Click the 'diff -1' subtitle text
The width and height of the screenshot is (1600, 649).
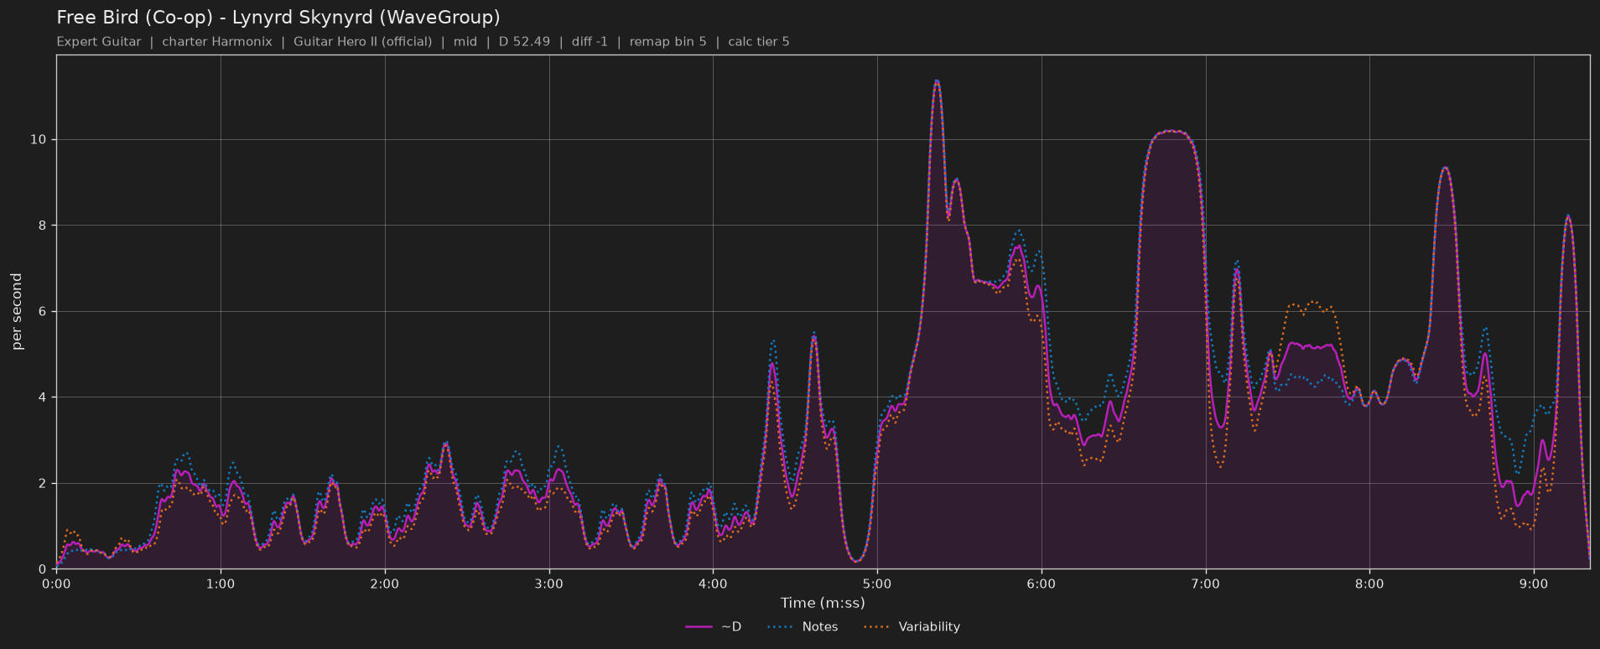(590, 42)
